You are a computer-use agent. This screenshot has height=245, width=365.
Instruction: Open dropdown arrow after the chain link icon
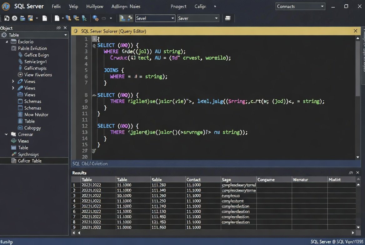pos(111,18)
